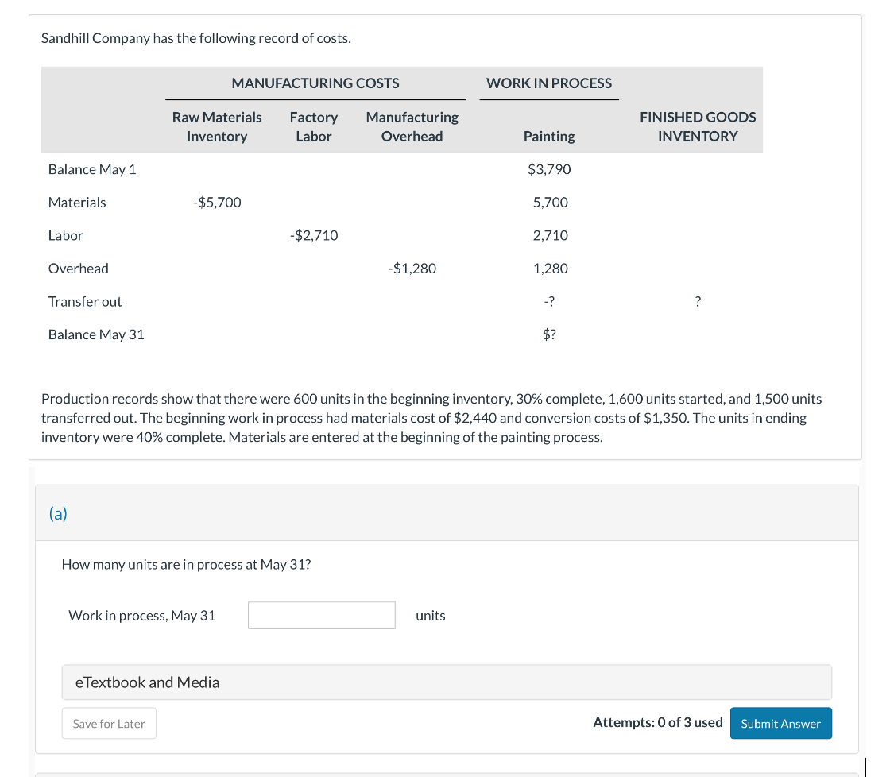Viewport: 890px width, 777px height.
Task: Click the MANUFACTURING COSTS table header
Action: [x=316, y=83]
